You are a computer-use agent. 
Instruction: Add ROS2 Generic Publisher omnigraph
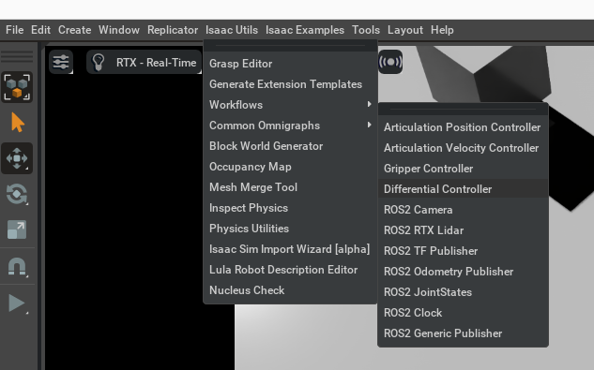click(x=463, y=333)
